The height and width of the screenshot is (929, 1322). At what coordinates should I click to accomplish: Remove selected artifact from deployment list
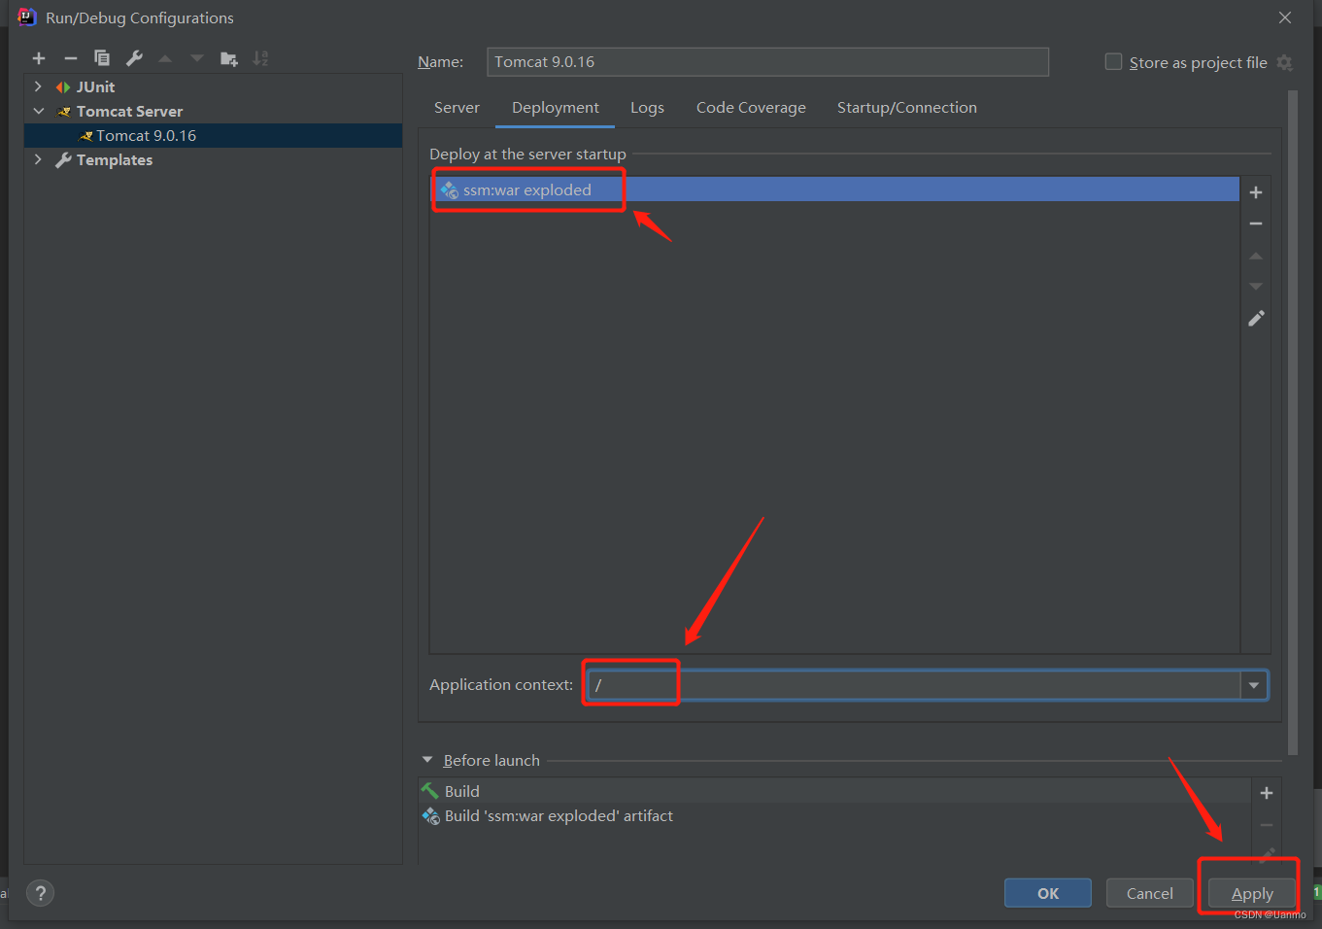[x=1256, y=224]
